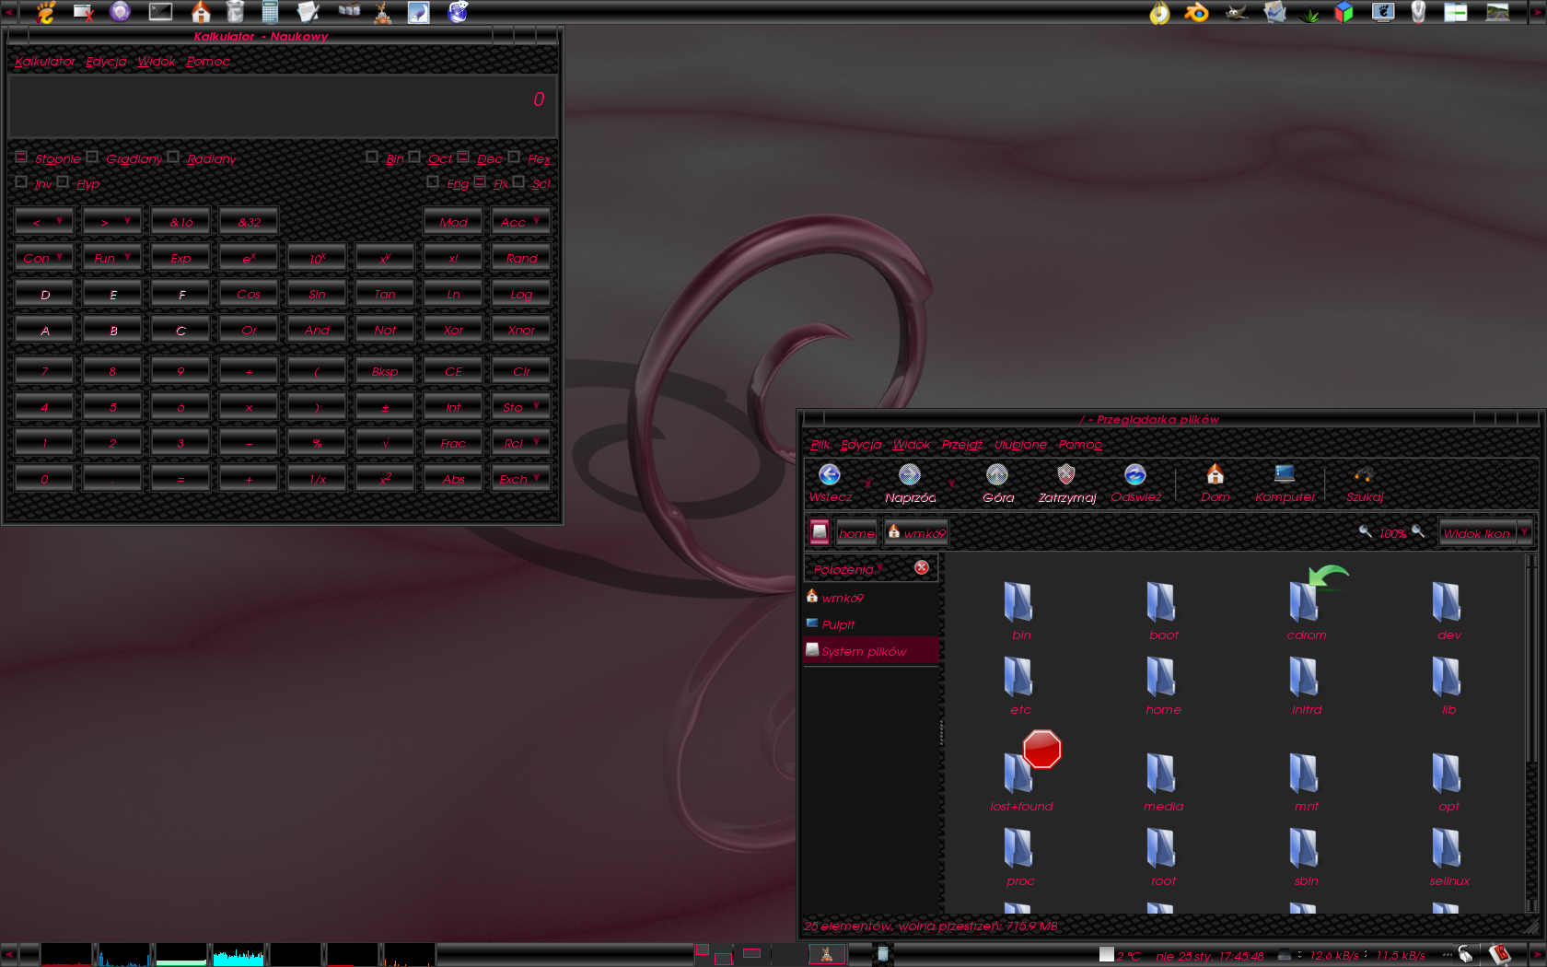The width and height of the screenshot is (1547, 967).
Task: Click the calculator display field
Action: click(282, 107)
